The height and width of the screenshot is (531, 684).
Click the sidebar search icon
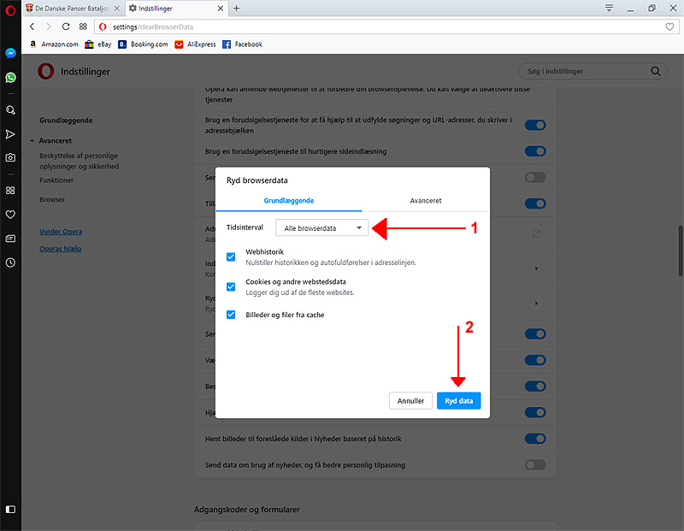tap(10, 110)
